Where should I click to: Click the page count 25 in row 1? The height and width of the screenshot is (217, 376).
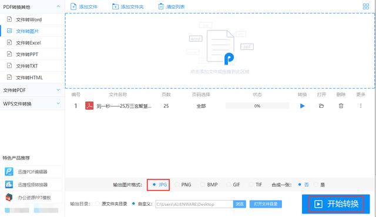pos(166,106)
